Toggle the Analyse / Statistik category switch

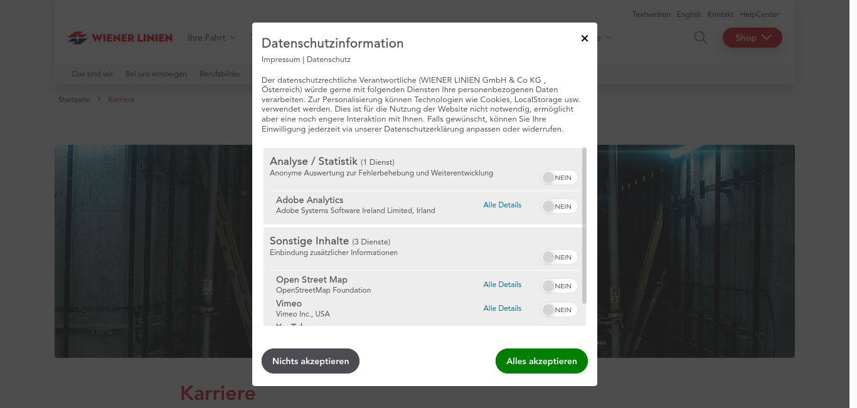[558, 177]
